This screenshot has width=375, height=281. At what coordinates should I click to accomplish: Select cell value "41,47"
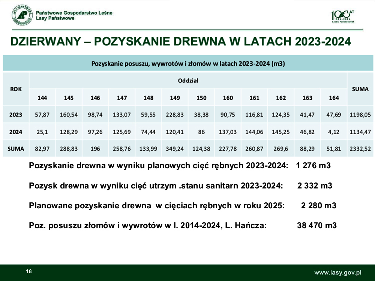tap(307, 115)
